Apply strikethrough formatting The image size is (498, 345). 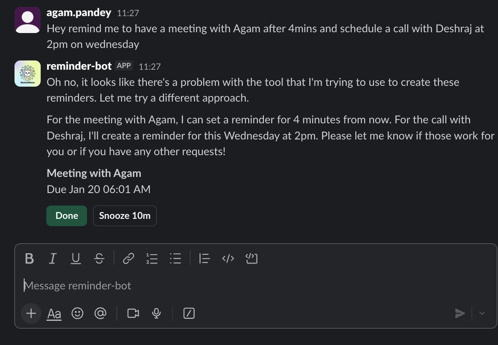point(99,258)
